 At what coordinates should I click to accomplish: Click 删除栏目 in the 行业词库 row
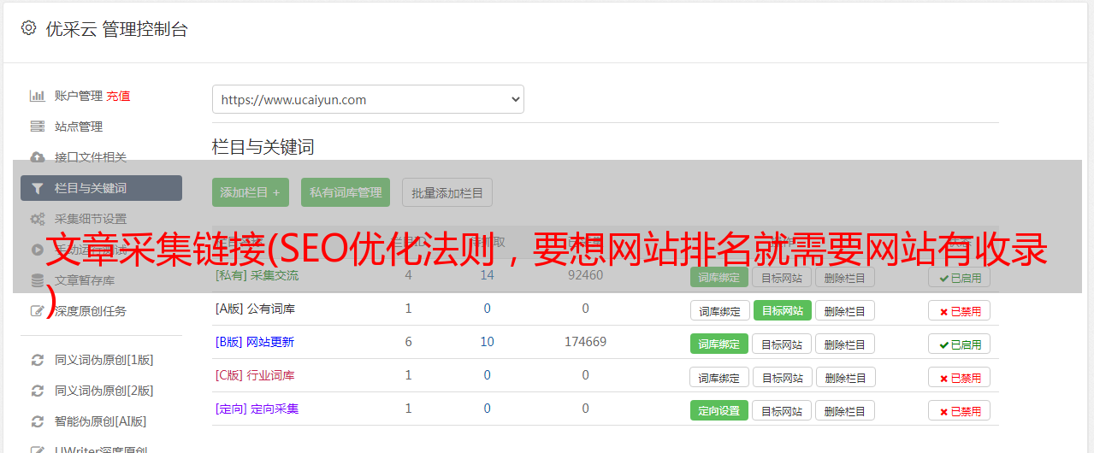click(845, 377)
